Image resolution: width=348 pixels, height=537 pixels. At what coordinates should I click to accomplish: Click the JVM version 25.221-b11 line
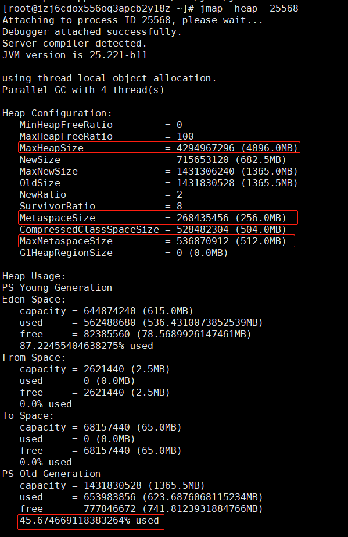(75, 55)
